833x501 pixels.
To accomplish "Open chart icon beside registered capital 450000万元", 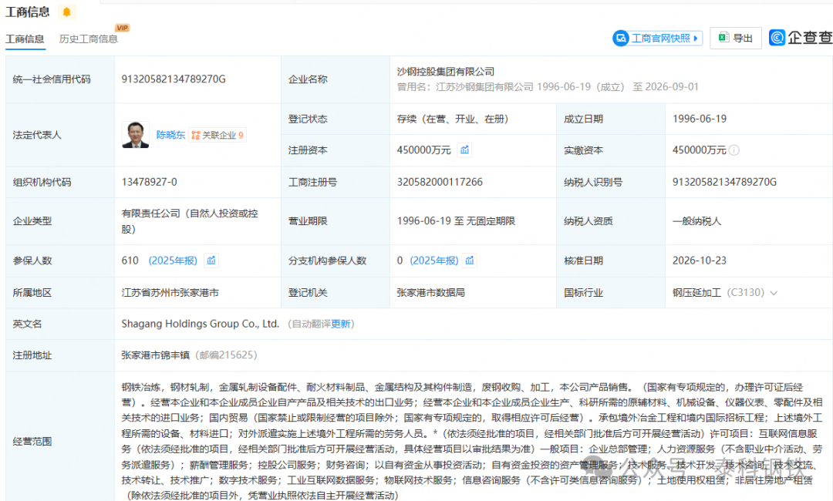I will pyautogui.click(x=465, y=150).
